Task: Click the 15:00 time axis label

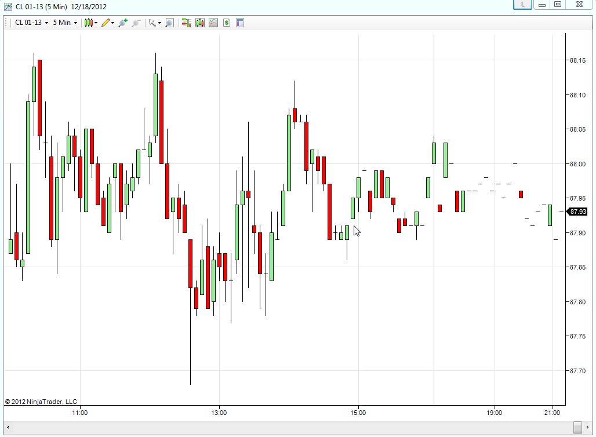Action: (x=358, y=413)
